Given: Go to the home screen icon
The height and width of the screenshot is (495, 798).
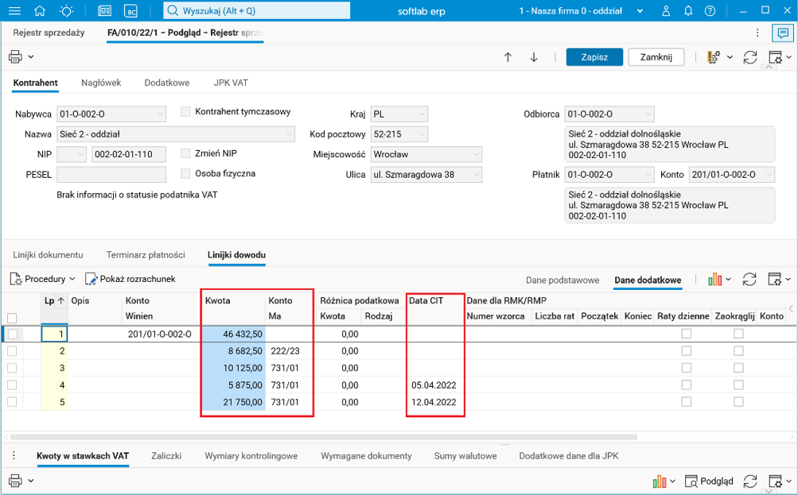Looking at the screenshot, I should point(40,10).
